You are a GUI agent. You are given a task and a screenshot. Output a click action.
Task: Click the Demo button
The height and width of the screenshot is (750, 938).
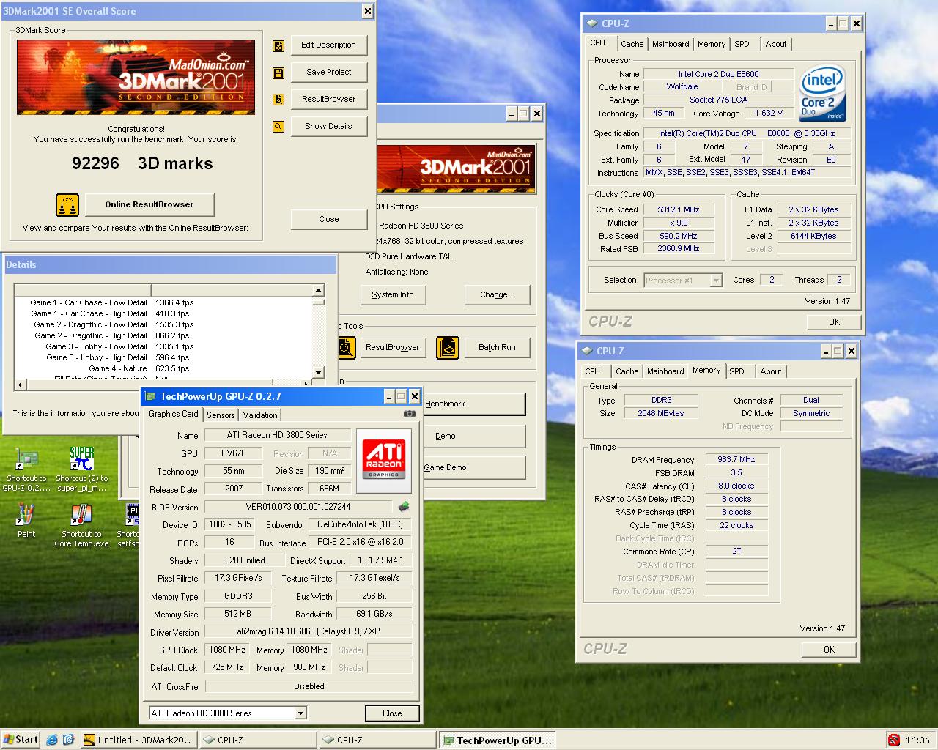point(473,436)
